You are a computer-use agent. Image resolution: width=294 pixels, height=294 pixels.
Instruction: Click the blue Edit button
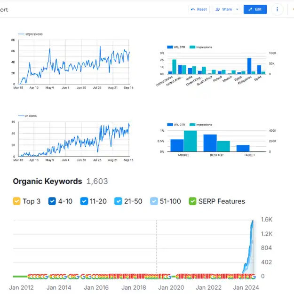[x=255, y=9]
